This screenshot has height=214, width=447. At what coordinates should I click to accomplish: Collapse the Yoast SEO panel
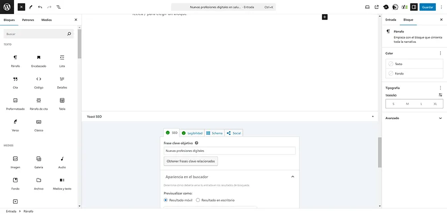[x=373, y=117]
